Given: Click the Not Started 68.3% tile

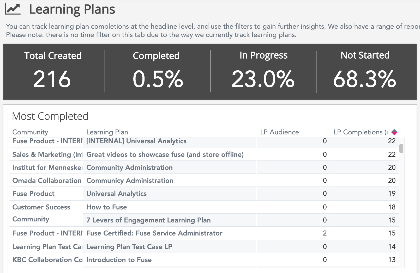Looking at the screenshot, I should [x=365, y=72].
